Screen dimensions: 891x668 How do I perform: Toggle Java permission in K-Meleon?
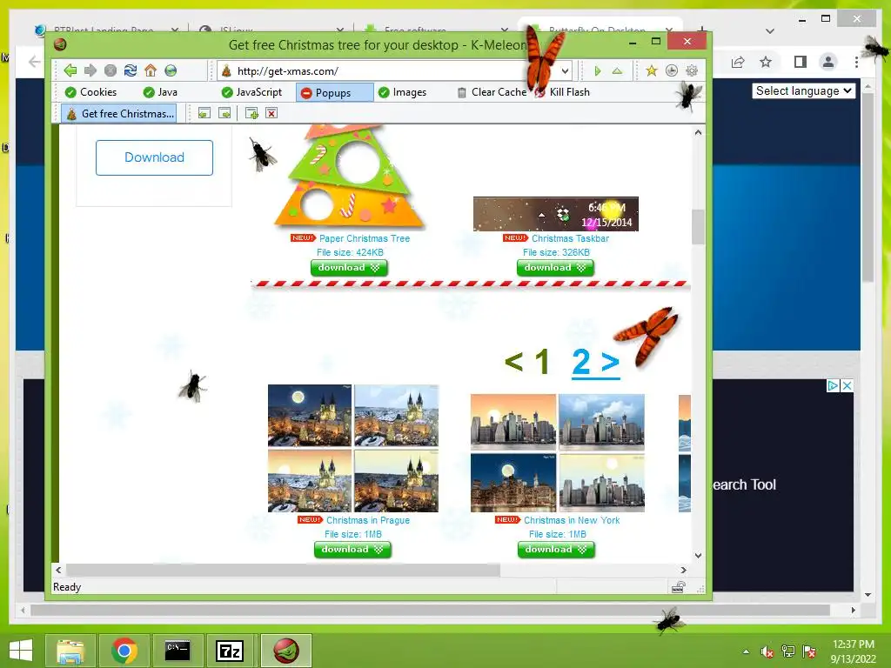click(x=160, y=92)
